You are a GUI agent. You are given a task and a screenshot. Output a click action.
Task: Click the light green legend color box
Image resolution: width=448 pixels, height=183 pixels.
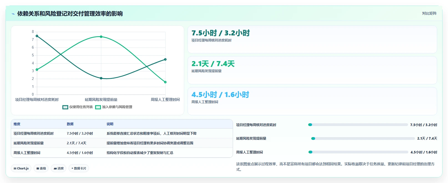[98, 107]
